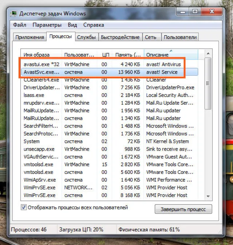Select vmtoolsd.exe using 5 600 КБ

pyautogui.click(x=110, y=172)
